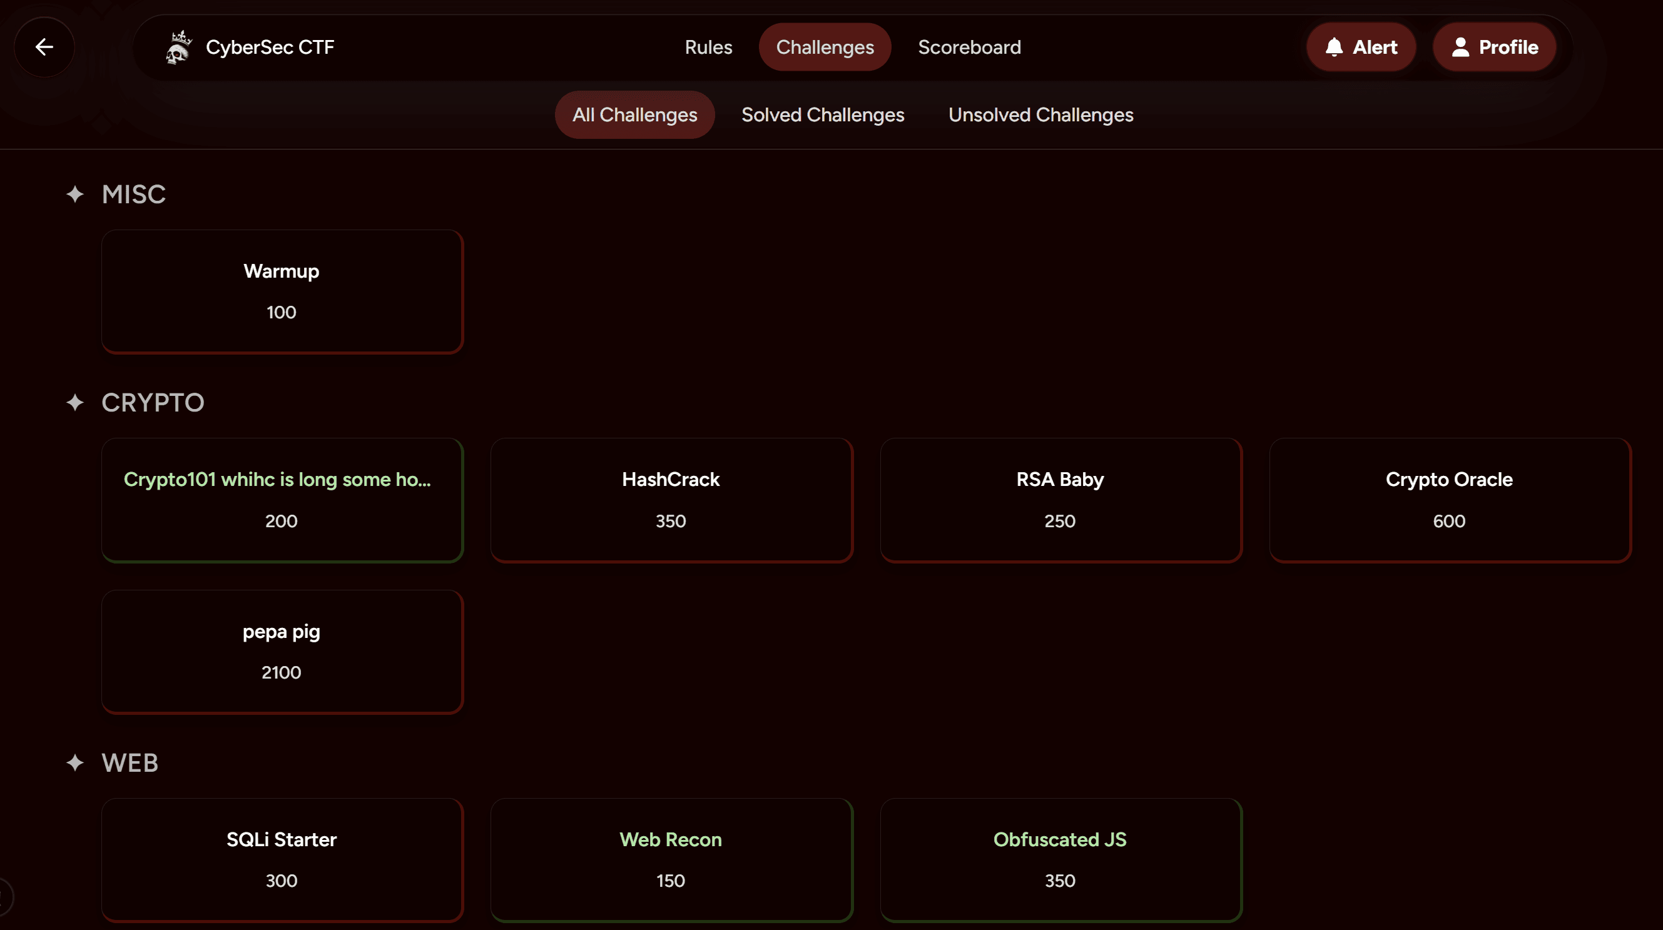Viewport: 1663px width, 930px height.
Task: Click the sparkle icon beside WEB heading
Action: pyautogui.click(x=75, y=762)
